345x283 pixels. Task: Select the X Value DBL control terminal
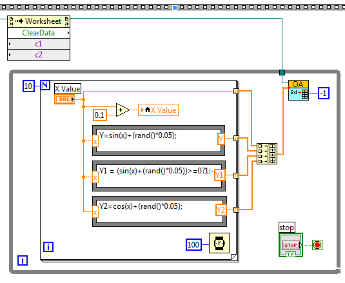(64, 99)
